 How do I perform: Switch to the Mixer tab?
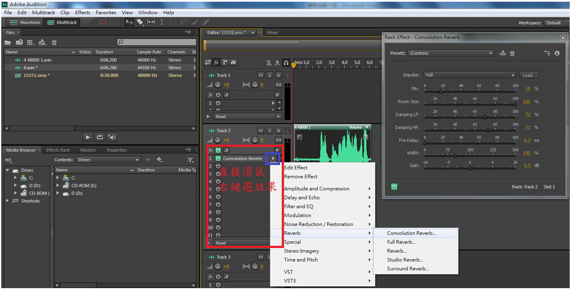272,32
